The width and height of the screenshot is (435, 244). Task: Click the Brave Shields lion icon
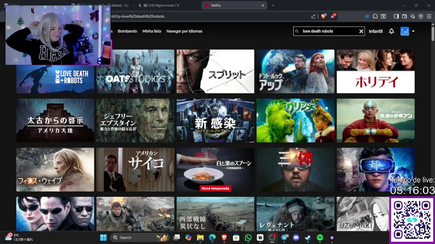(x=323, y=16)
